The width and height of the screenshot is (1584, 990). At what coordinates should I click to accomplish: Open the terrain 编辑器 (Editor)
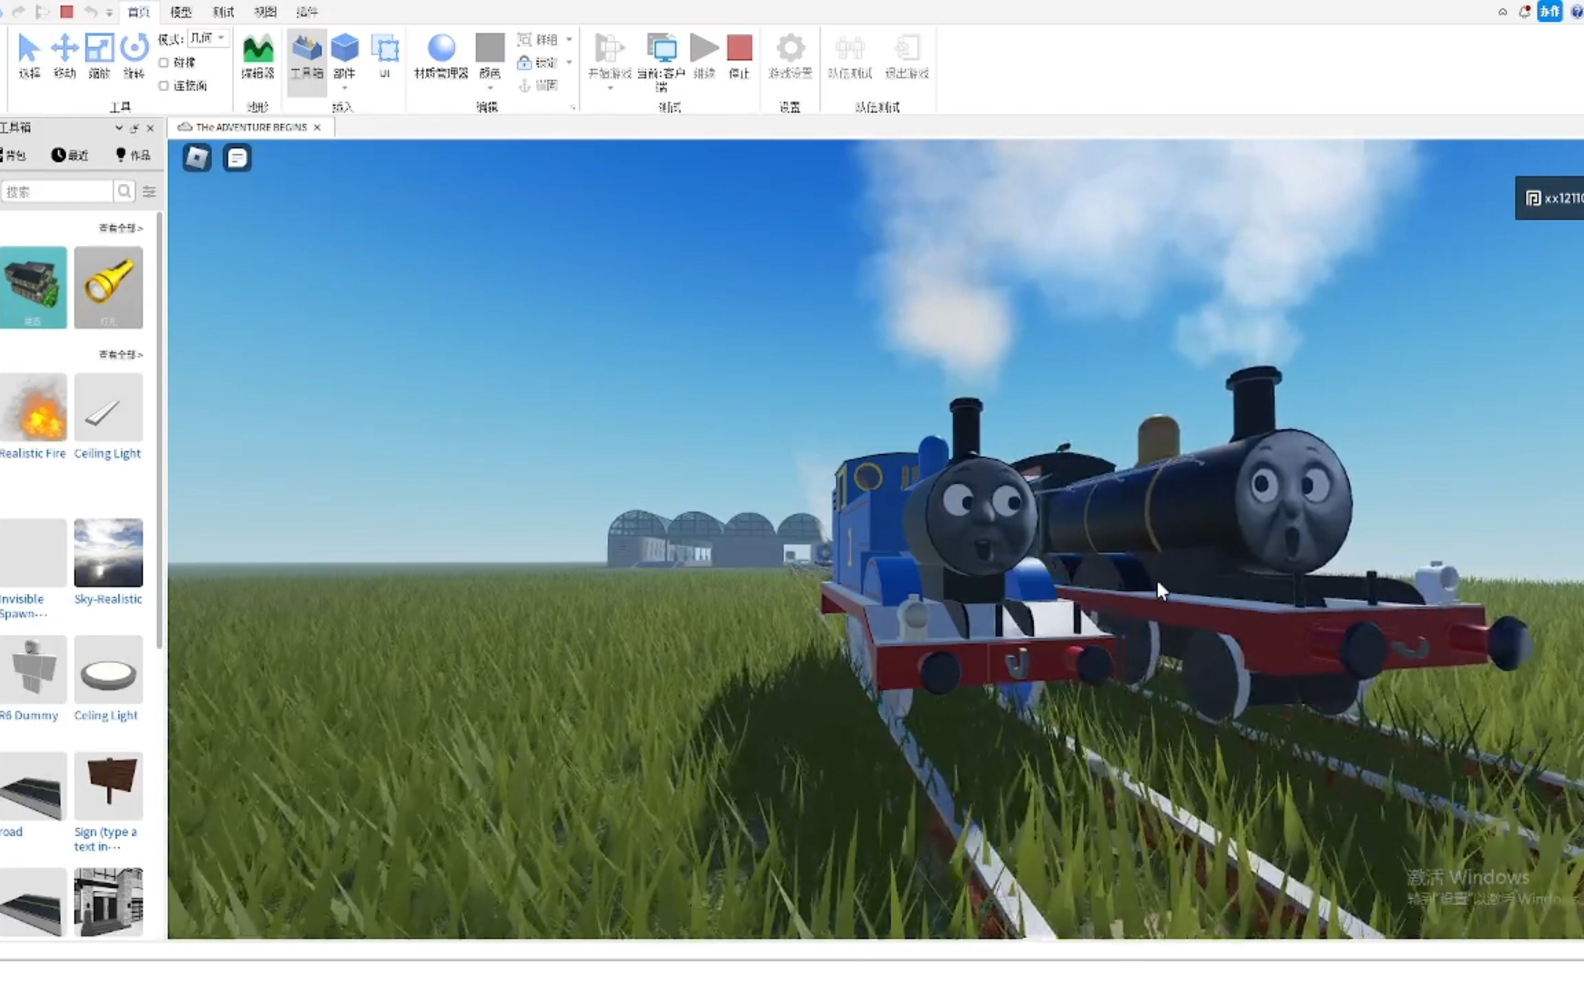click(x=257, y=56)
